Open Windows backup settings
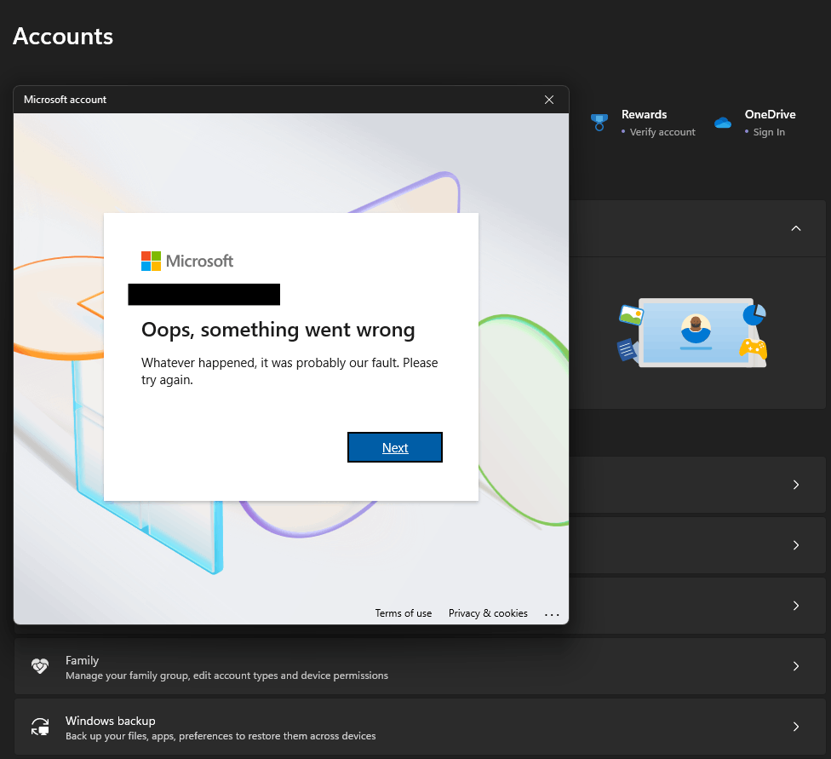831x759 pixels. [x=420, y=727]
